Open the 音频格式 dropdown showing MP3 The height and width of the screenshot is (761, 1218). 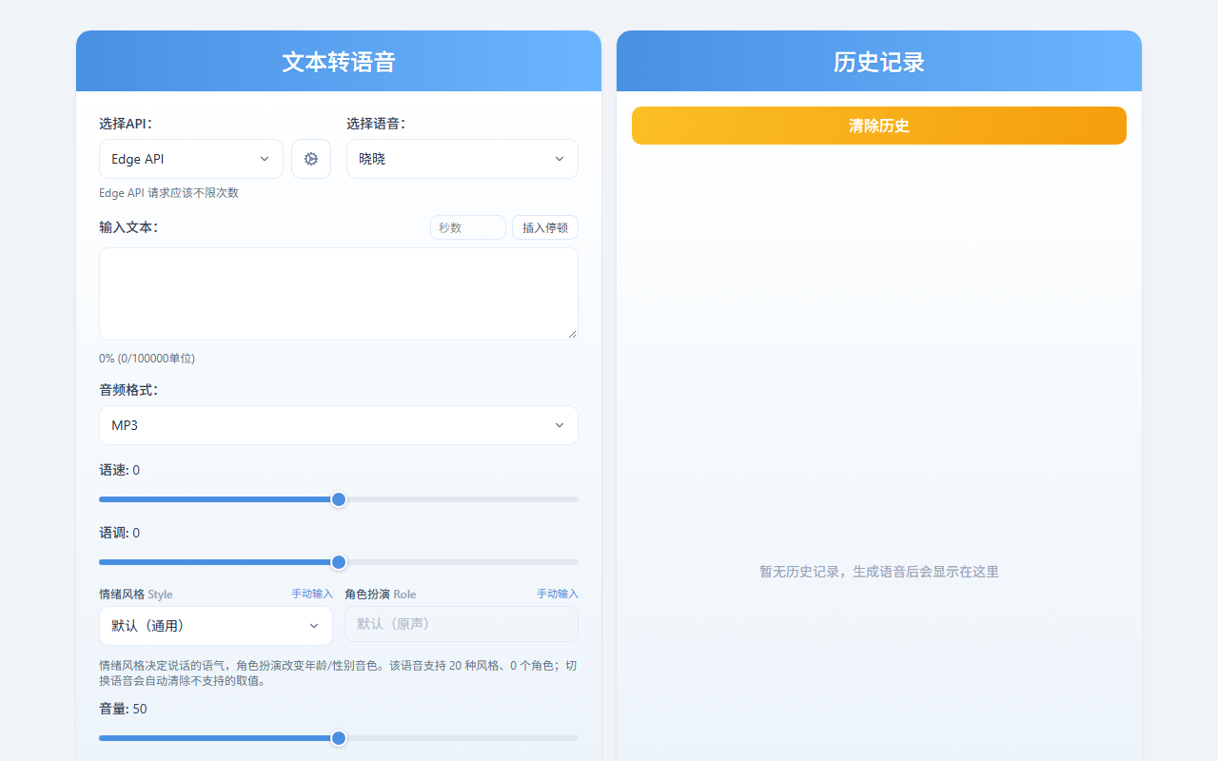tap(339, 425)
